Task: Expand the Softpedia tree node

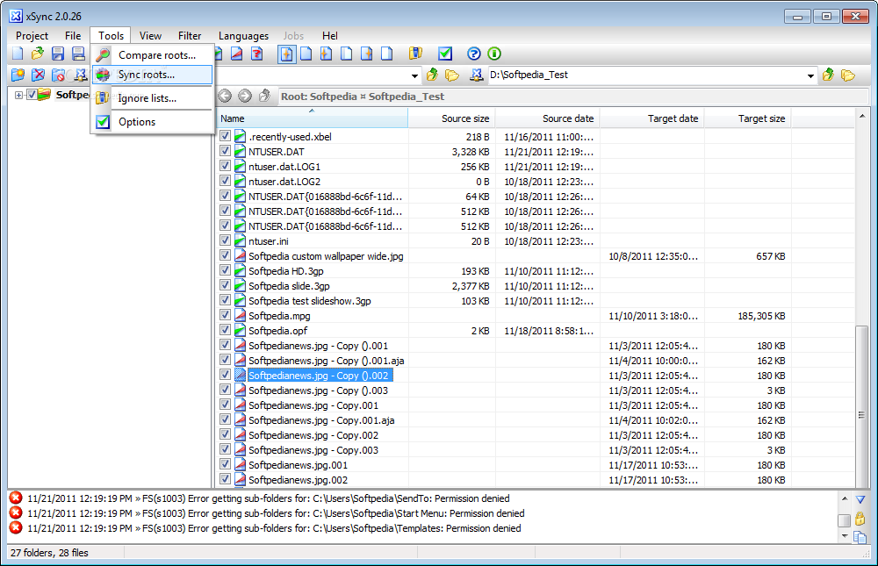Action: (x=18, y=95)
